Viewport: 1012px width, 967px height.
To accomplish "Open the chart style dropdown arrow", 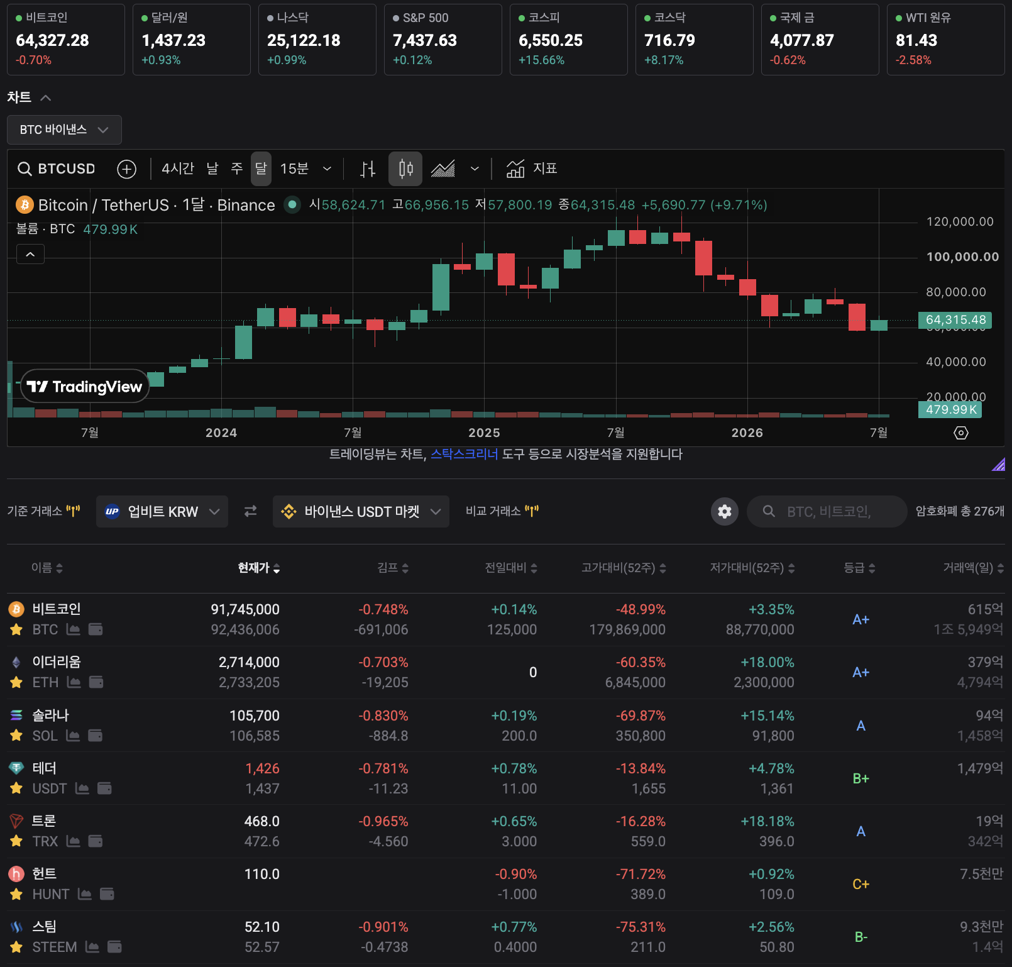I will click(x=475, y=169).
